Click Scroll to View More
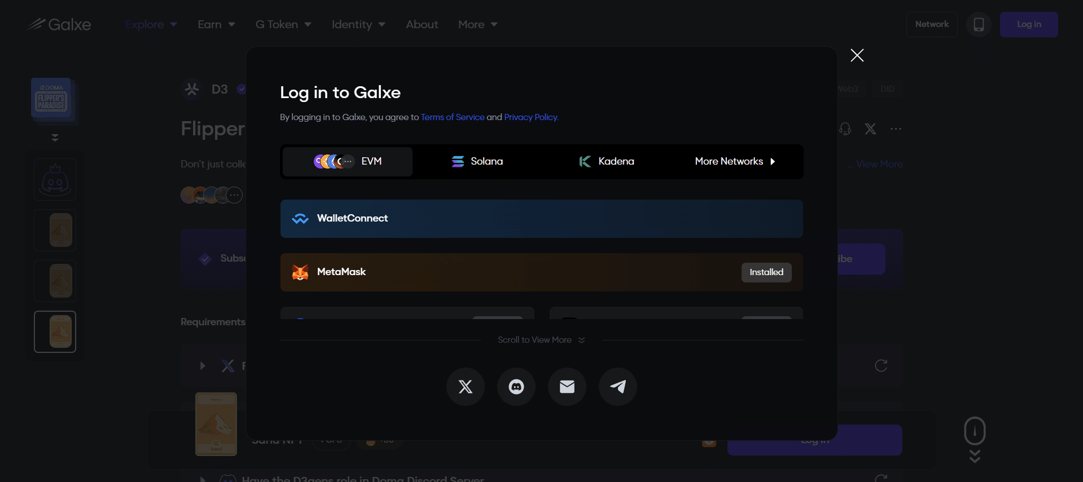This screenshot has width=1083, height=482. 541,340
